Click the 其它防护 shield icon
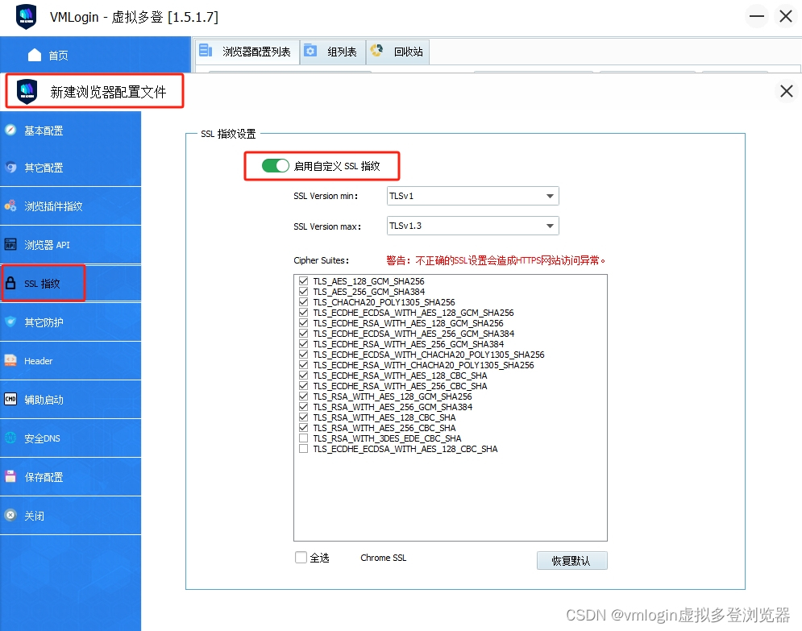This screenshot has width=802, height=631. click(10, 322)
